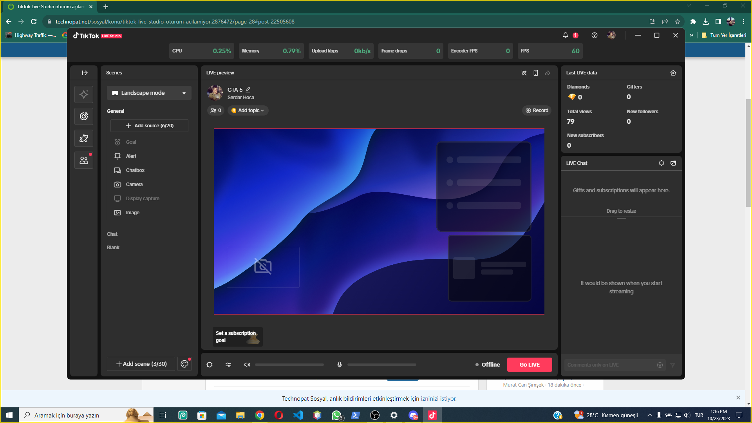Click the Add source (6/20) button

pos(149,126)
